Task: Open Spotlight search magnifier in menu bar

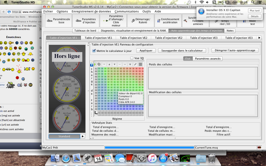Action: pos(252,2)
